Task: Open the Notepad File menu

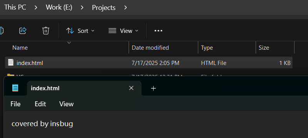Action: [15, 104]
